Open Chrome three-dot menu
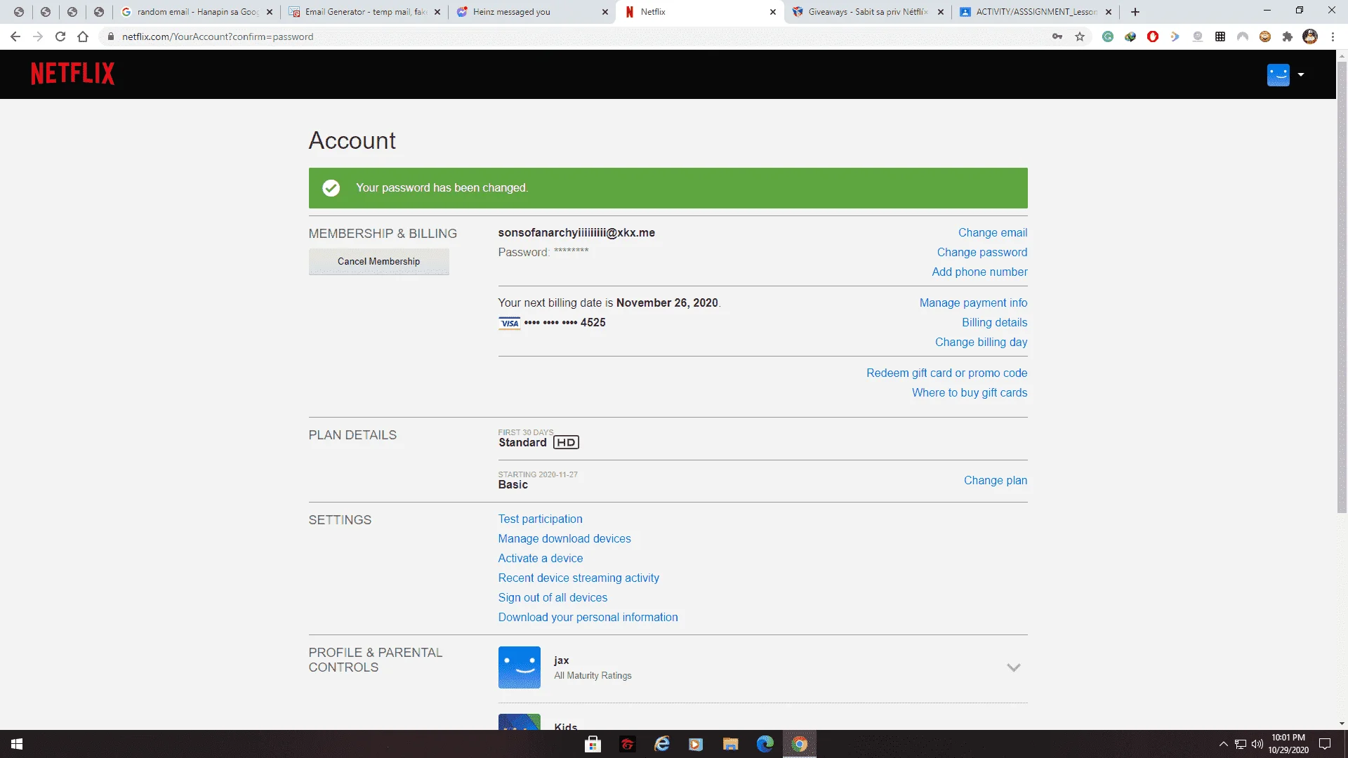The image size is (1348, 758). coord(1333,36)
